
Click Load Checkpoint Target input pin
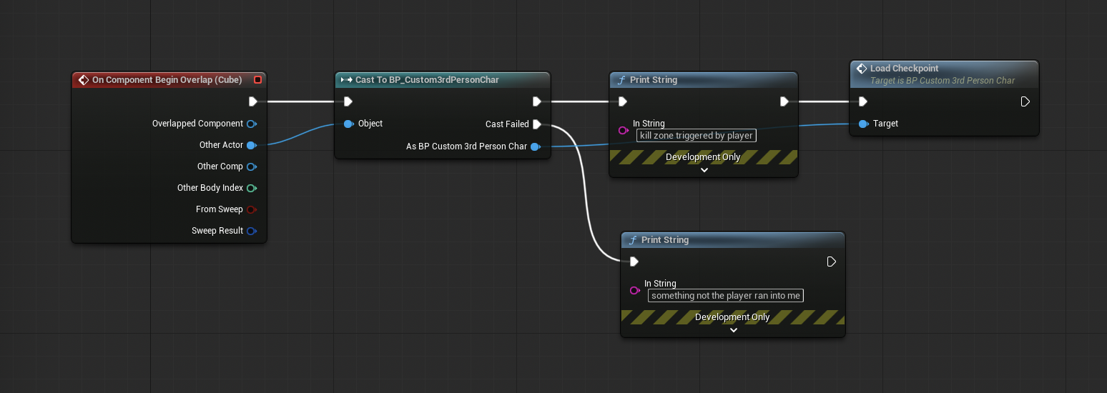863,124
